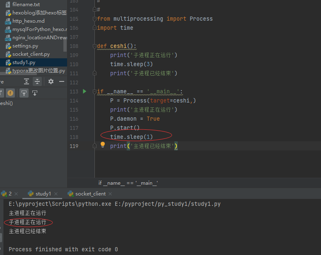Toggle Show Fields filter in Structure panel
Image resolution: width=321 pixels, height=255 pixels.
coord(10,93)
